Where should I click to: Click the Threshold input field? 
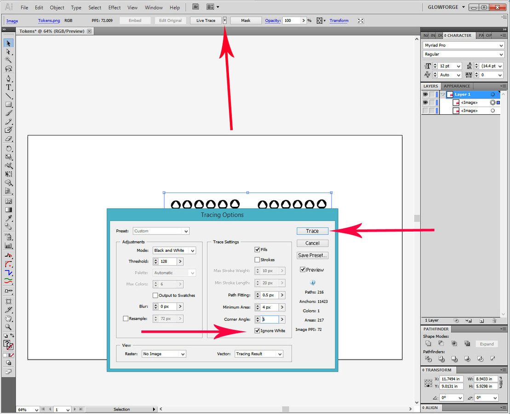pyautogui.click(x=168, y=261)
